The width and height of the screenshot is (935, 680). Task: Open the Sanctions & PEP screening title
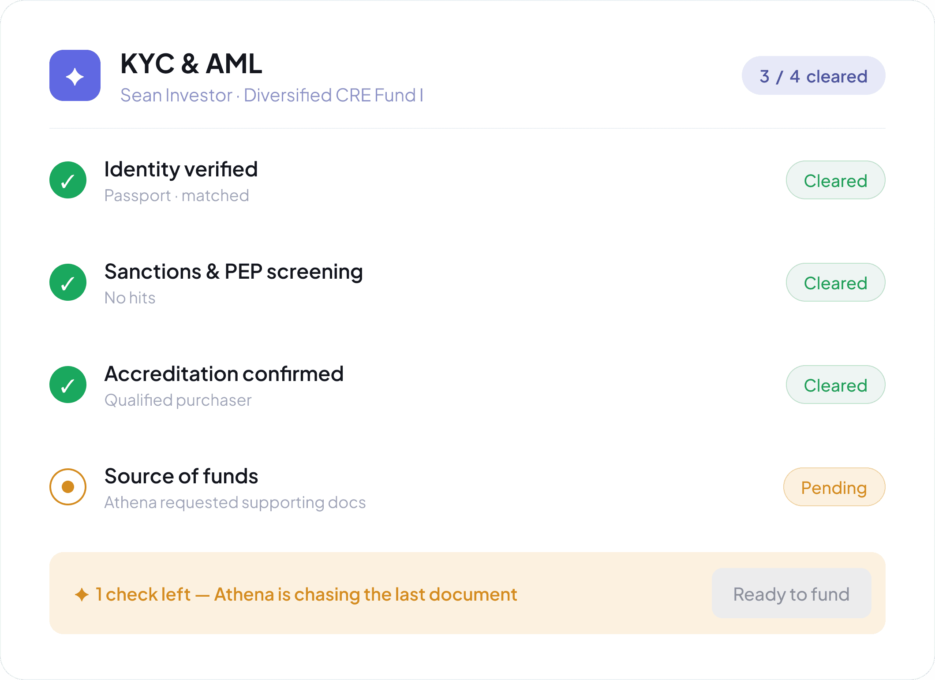point(233,272)
